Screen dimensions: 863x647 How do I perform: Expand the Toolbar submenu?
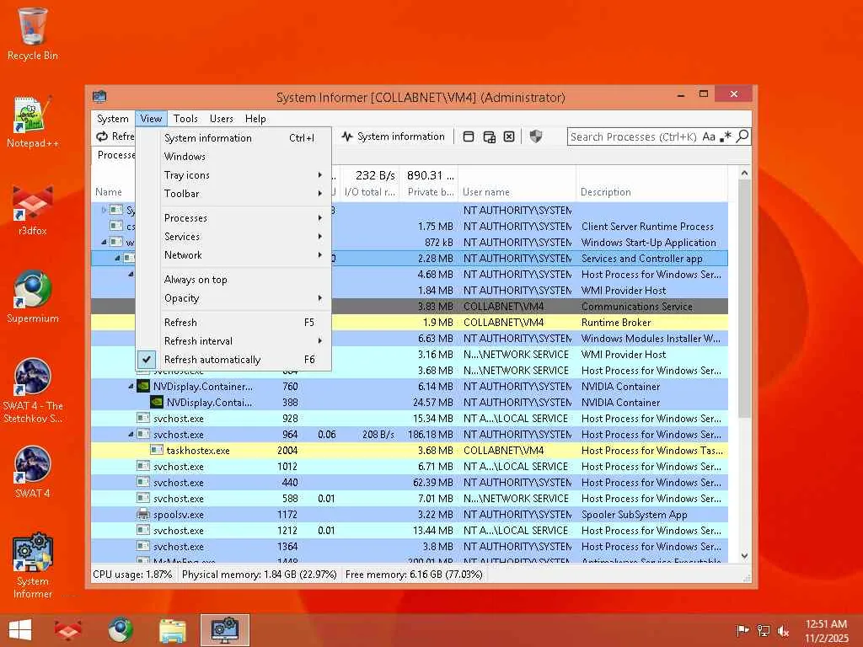(x=233, y=194)
